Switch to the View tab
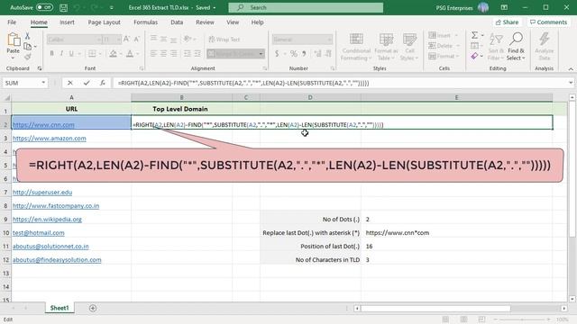The image size is (577, 324). [233, 22]
